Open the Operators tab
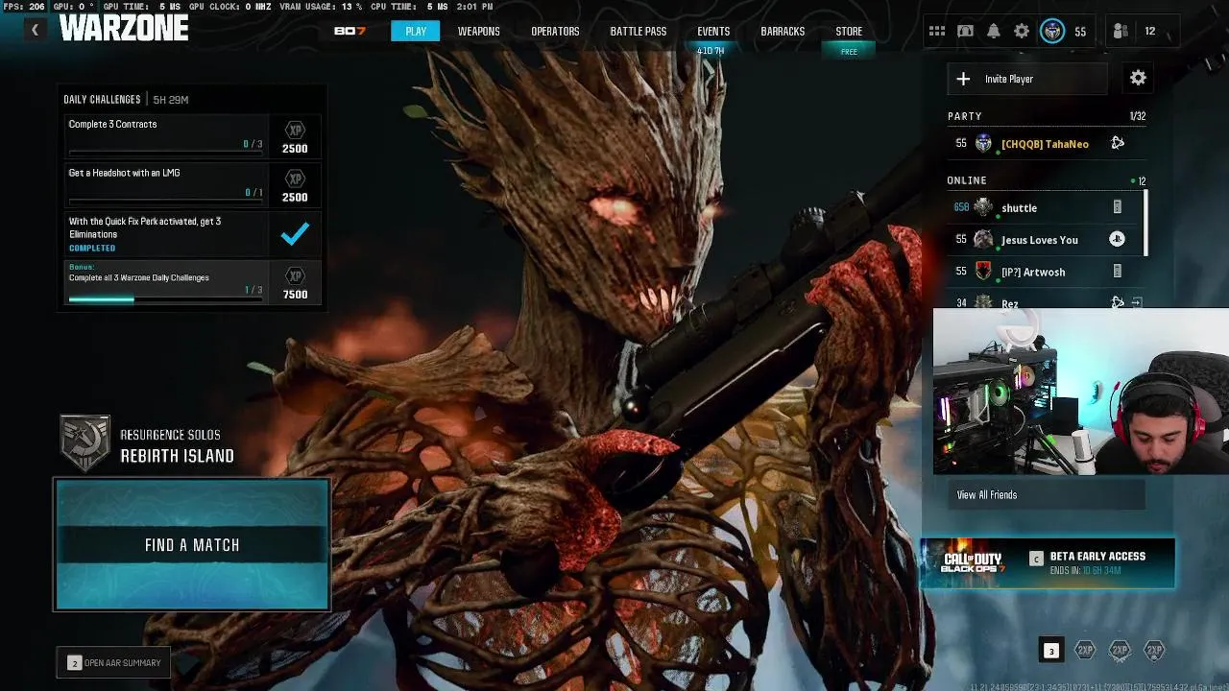This screenshot has width=1229, height=691. tap(555, 31)
